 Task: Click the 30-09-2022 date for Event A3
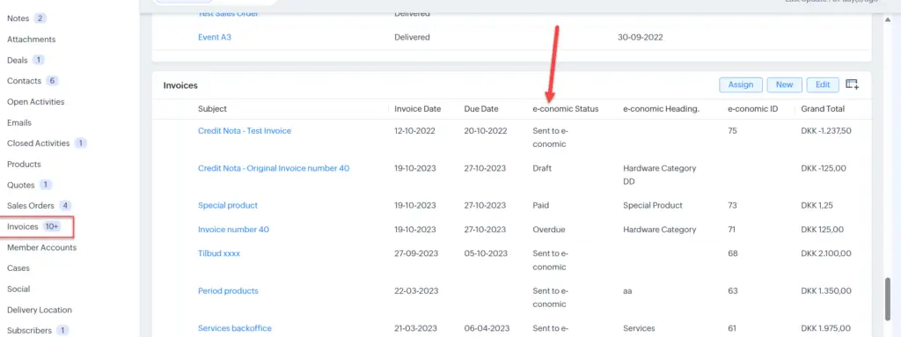pyautogui.click(x=641, y=37)
